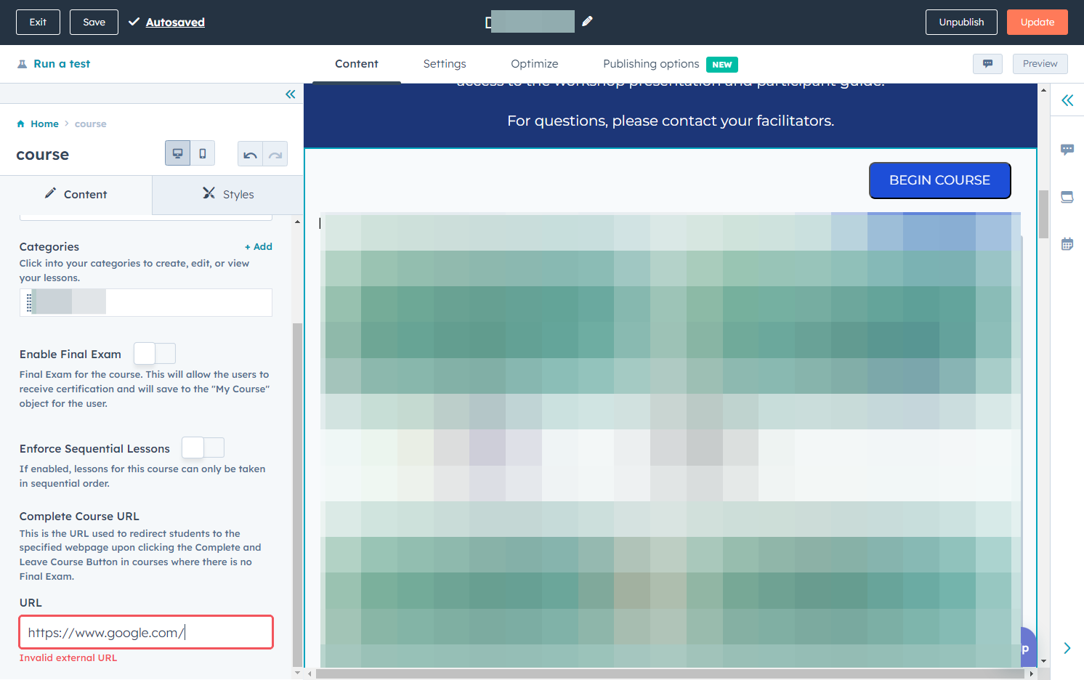Click the drag handle on category item

click(x=29, y=302)
